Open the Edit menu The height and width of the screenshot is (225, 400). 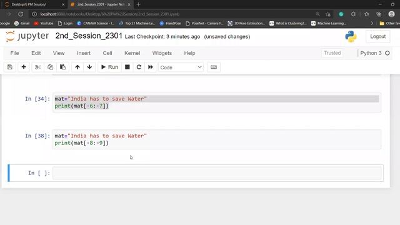[36, 53]
